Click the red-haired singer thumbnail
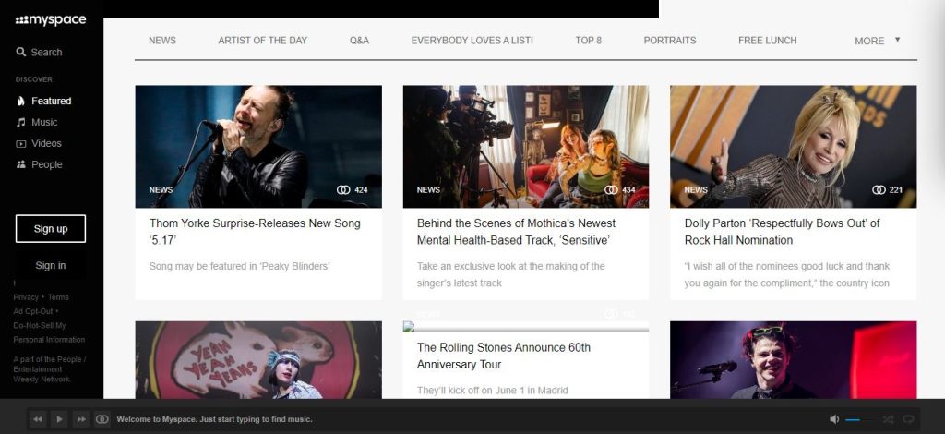The width and height of the screenshot is (945, 434). (793, 360)
